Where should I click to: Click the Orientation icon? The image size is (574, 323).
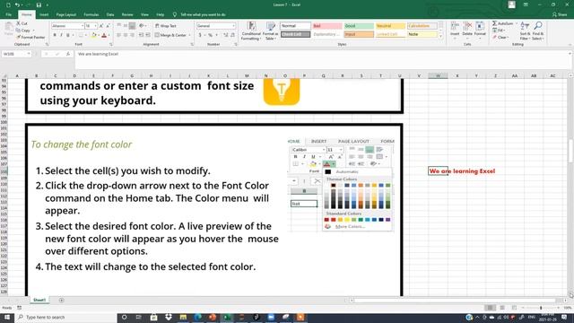[x=142, y=26]
